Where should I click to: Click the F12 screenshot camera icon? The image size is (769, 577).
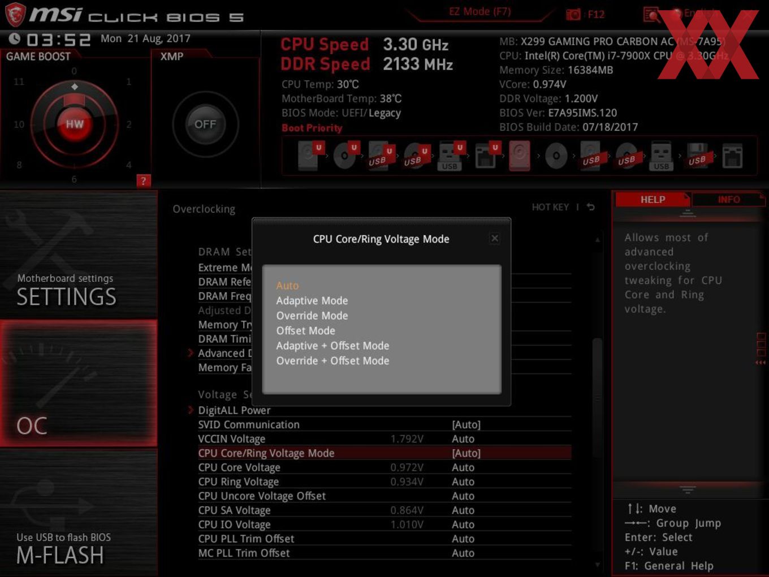(x=573, y=14)
